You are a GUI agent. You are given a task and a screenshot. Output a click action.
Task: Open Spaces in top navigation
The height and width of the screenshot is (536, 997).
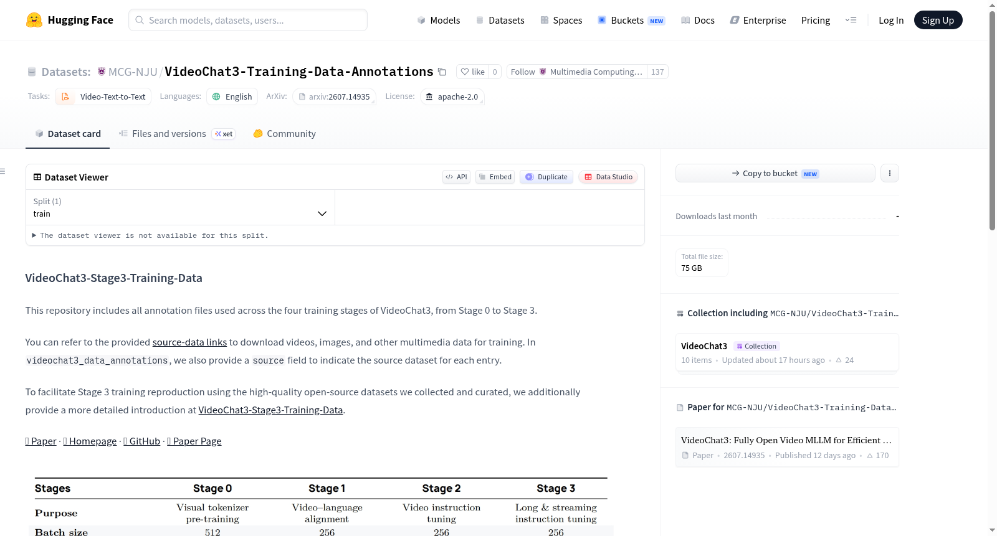561,20
